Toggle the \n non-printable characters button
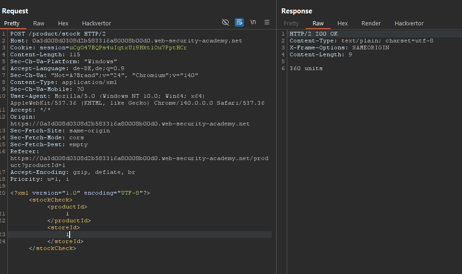The height and width of the screenshot is (274, 462). coord(253,22)
